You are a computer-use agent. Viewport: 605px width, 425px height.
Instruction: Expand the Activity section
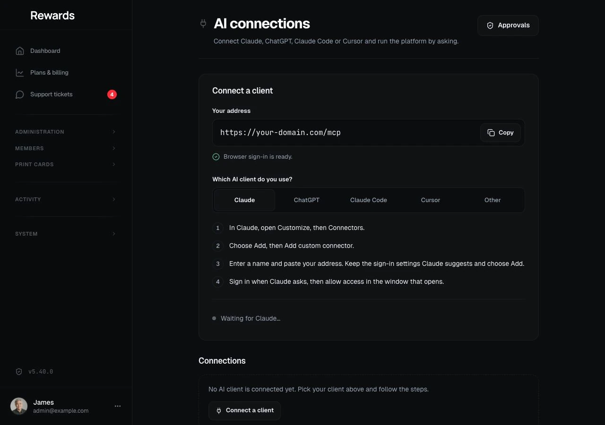pos(66,199)
